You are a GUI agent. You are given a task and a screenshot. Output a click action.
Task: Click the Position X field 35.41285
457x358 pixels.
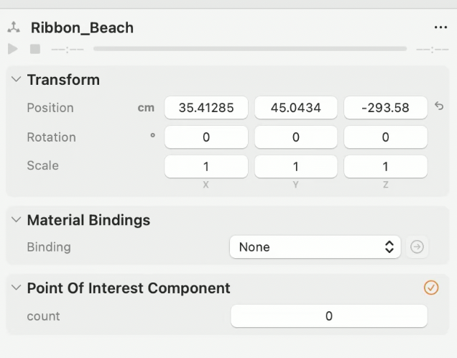click(206, 108)
